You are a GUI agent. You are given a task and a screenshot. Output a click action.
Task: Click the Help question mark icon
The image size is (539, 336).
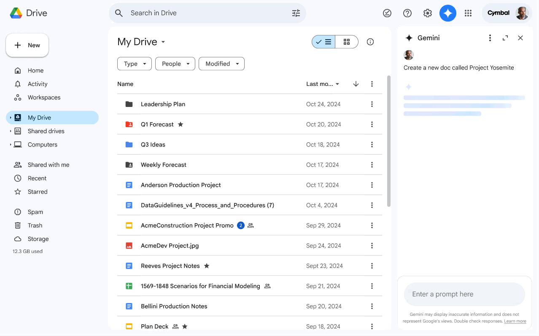[x=407, y=13]
